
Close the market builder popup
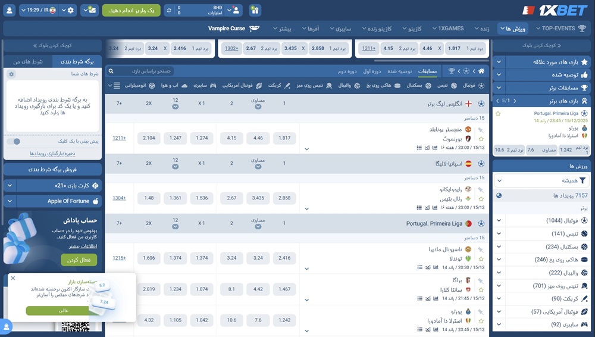click(x=13, y=278)
